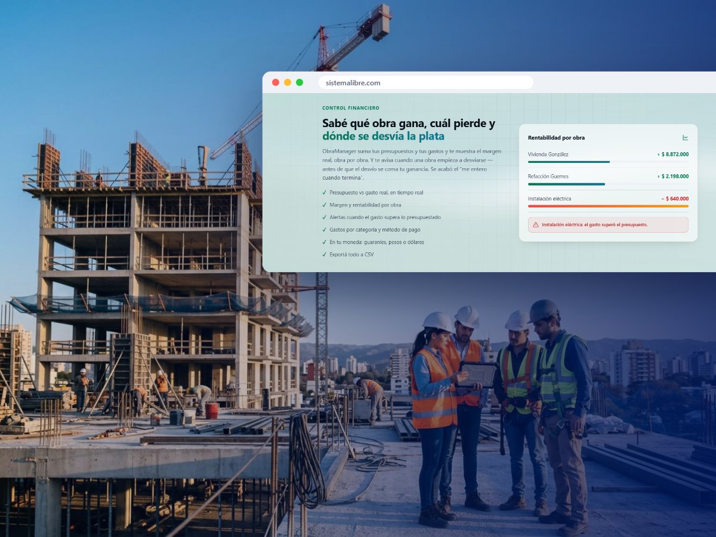Viewport: 716px width, 537px height.
Task: Click the text 'Margen y rentabilidad por obra'
Action: pyautogui.click(x=365, y=205)
